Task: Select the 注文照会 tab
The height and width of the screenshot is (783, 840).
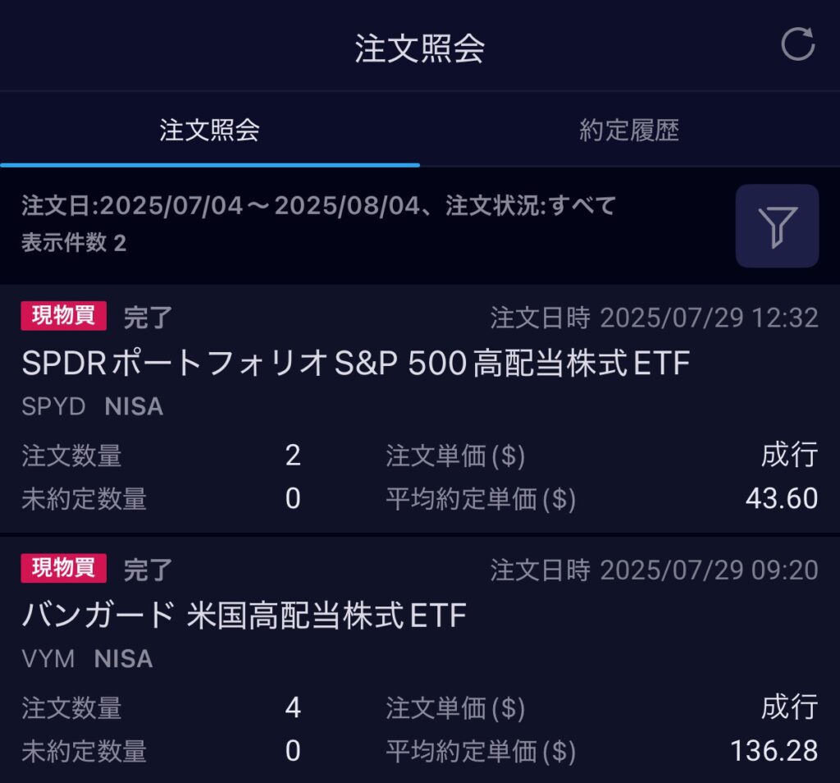Action: [209, 130]
